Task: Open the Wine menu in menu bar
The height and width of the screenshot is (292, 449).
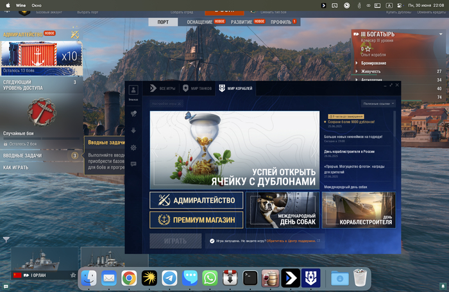Action: tap(21, 5)
